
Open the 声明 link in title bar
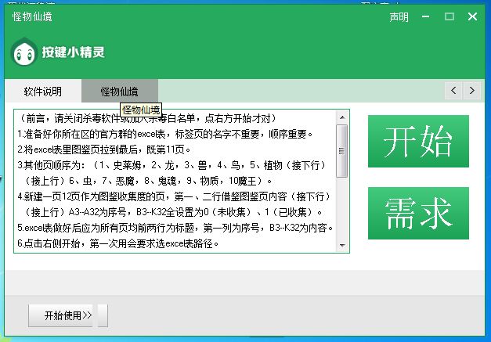pos(399,16)
